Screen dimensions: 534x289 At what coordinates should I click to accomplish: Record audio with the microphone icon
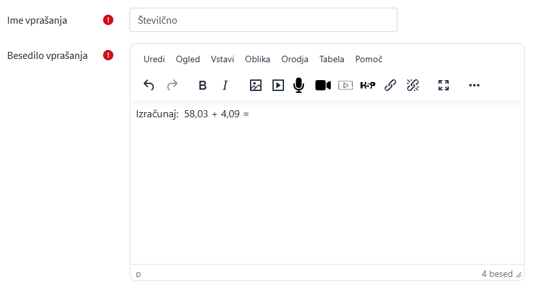coord(299,85)
